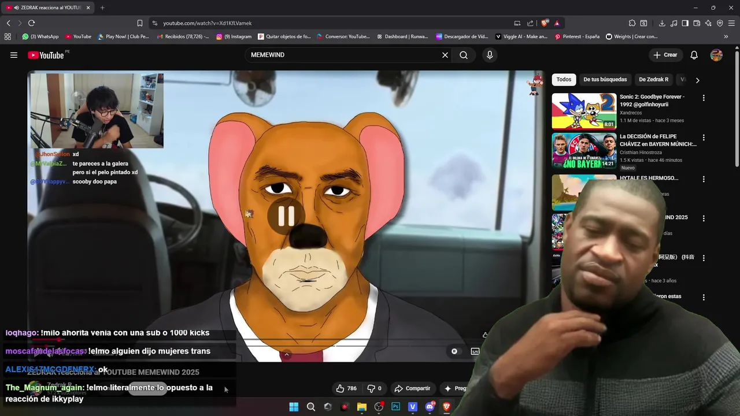740x416 pixels.
Task: Open options for the HYTALE ES HERMOSO video
Action: (704, 179)
